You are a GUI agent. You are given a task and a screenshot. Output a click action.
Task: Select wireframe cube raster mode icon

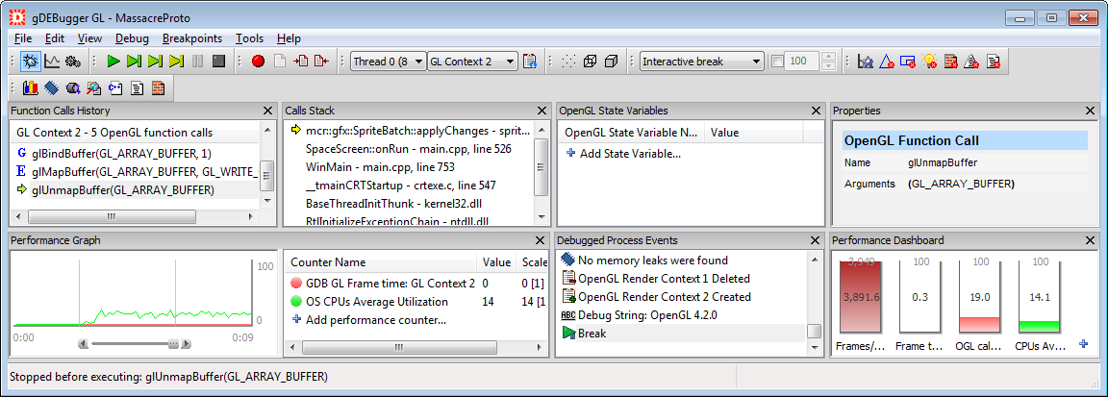point(590,62)
